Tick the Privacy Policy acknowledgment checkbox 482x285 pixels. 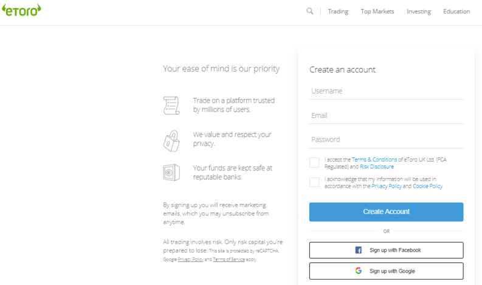[314, 182]
